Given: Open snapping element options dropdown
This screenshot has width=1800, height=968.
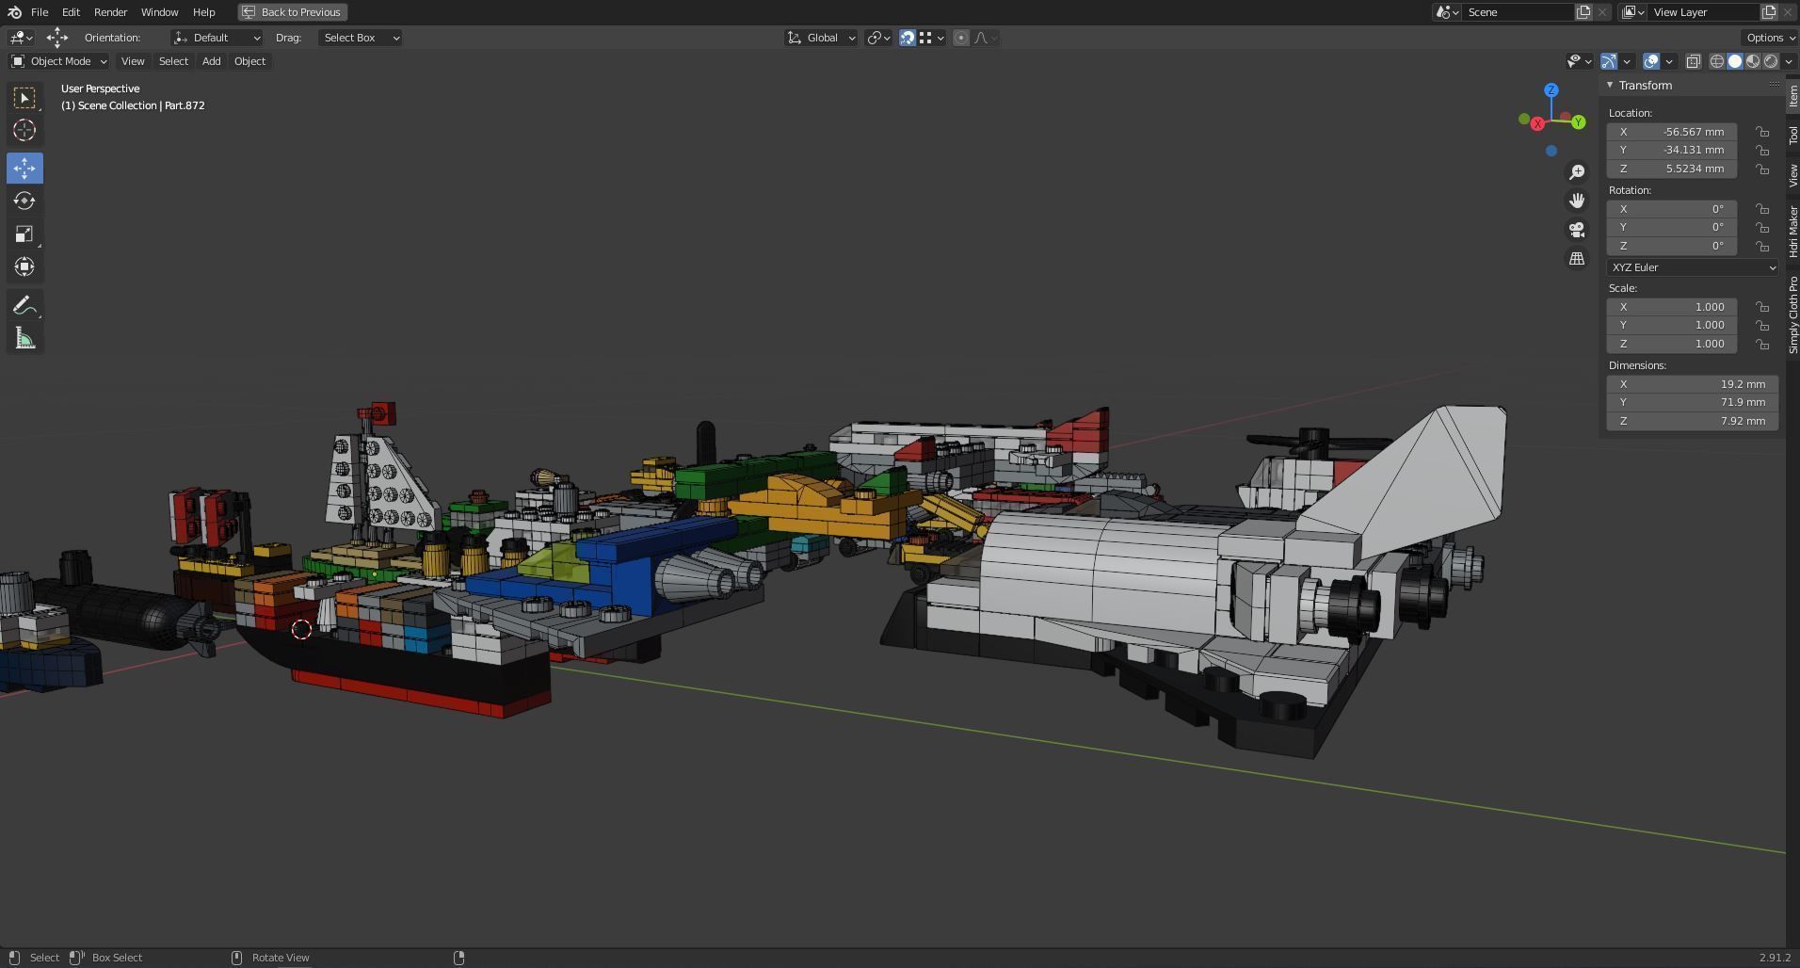Looking at the screenshot, I should pos(931,38).
